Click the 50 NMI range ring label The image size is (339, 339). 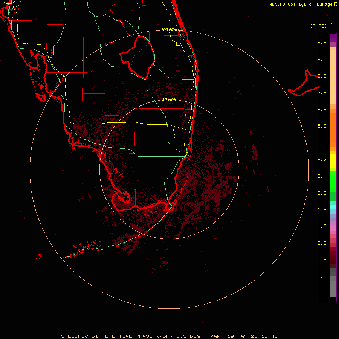point(169,99)
